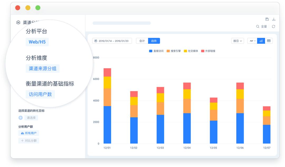Click the 衡量渠道的基础指标 heading
Image resolution: width=285 pixels, height=167 pixels.
pos(50,84)
